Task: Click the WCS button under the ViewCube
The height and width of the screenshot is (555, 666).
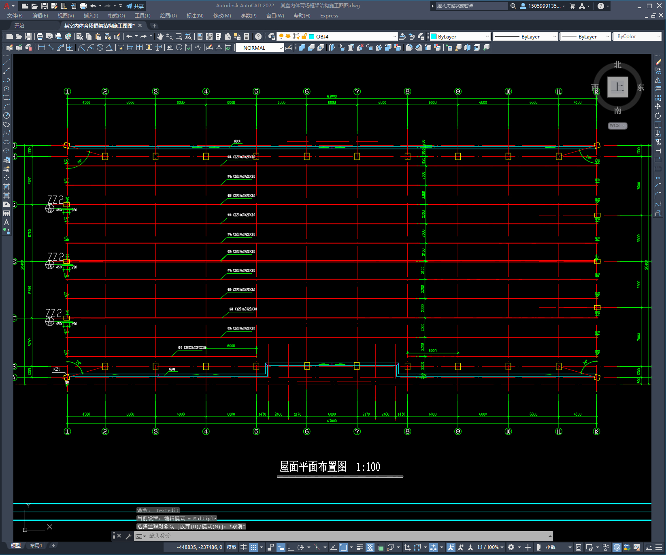Action: 617,125
